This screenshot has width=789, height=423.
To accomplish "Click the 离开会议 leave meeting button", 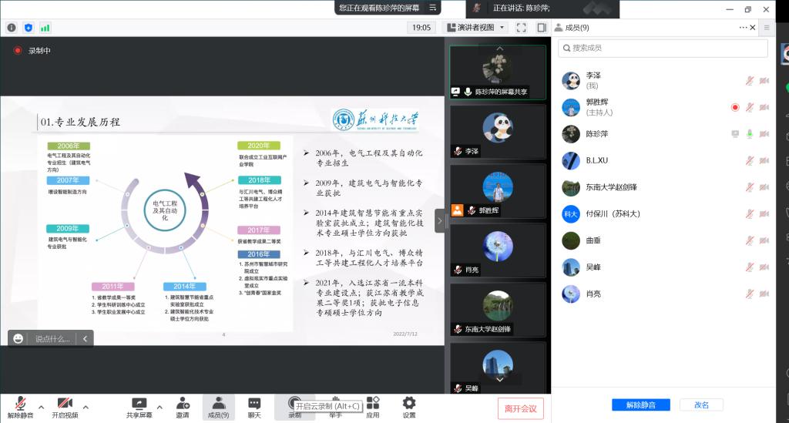I will [x=521, y=408].
